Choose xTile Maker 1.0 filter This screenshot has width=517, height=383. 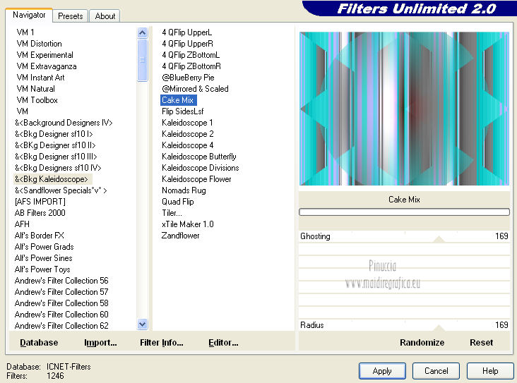[x=188, y=224]
